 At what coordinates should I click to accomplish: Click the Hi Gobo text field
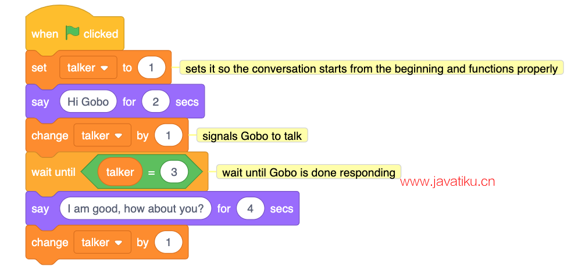click(x=88, y=102)
